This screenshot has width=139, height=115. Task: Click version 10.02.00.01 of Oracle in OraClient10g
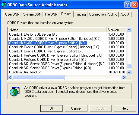click(x=117, y=72)
